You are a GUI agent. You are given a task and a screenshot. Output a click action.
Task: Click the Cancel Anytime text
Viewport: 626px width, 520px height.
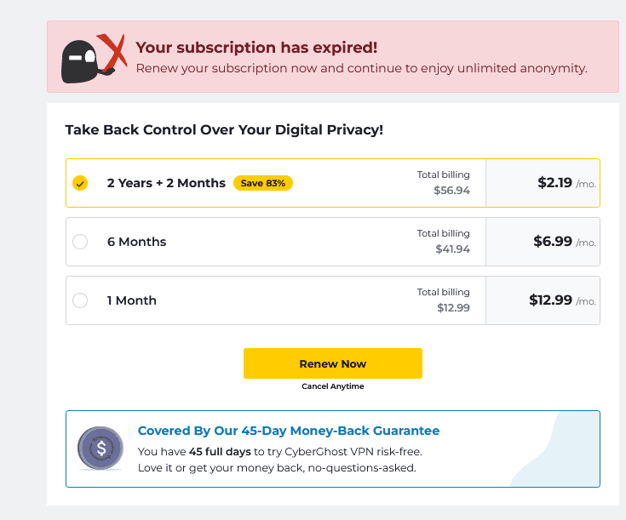[x=332, y=386]
